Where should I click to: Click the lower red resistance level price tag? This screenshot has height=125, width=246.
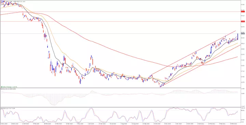243,21
